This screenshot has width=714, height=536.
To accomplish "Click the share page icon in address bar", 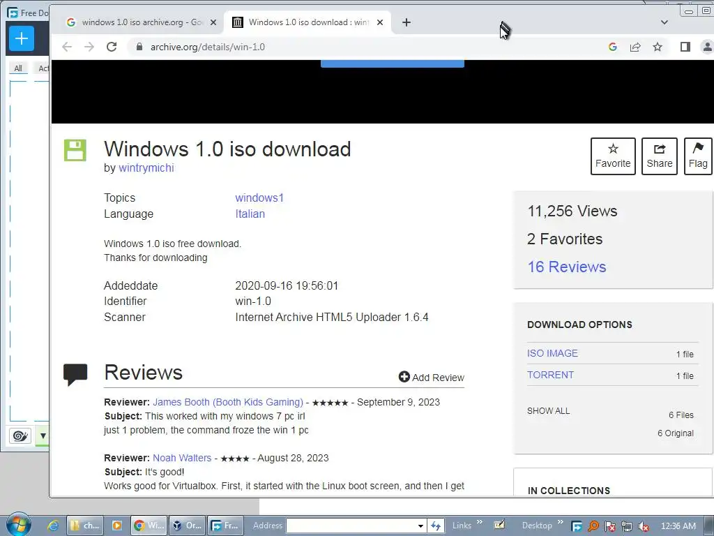I will [x=635, y=47].
